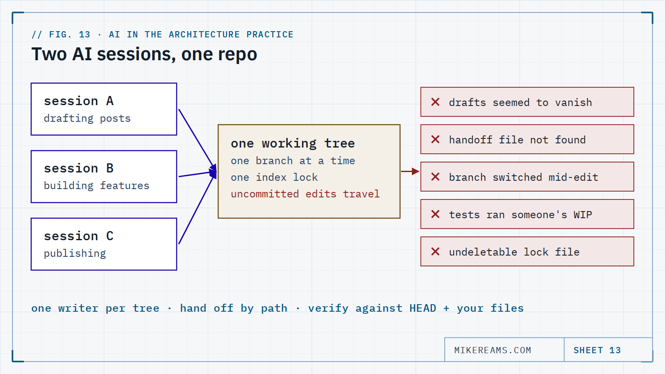Image resolution: width=665 pixels, height=374 pixels.
Task: Select the "session C" heading
Action: tap(79, 236)
